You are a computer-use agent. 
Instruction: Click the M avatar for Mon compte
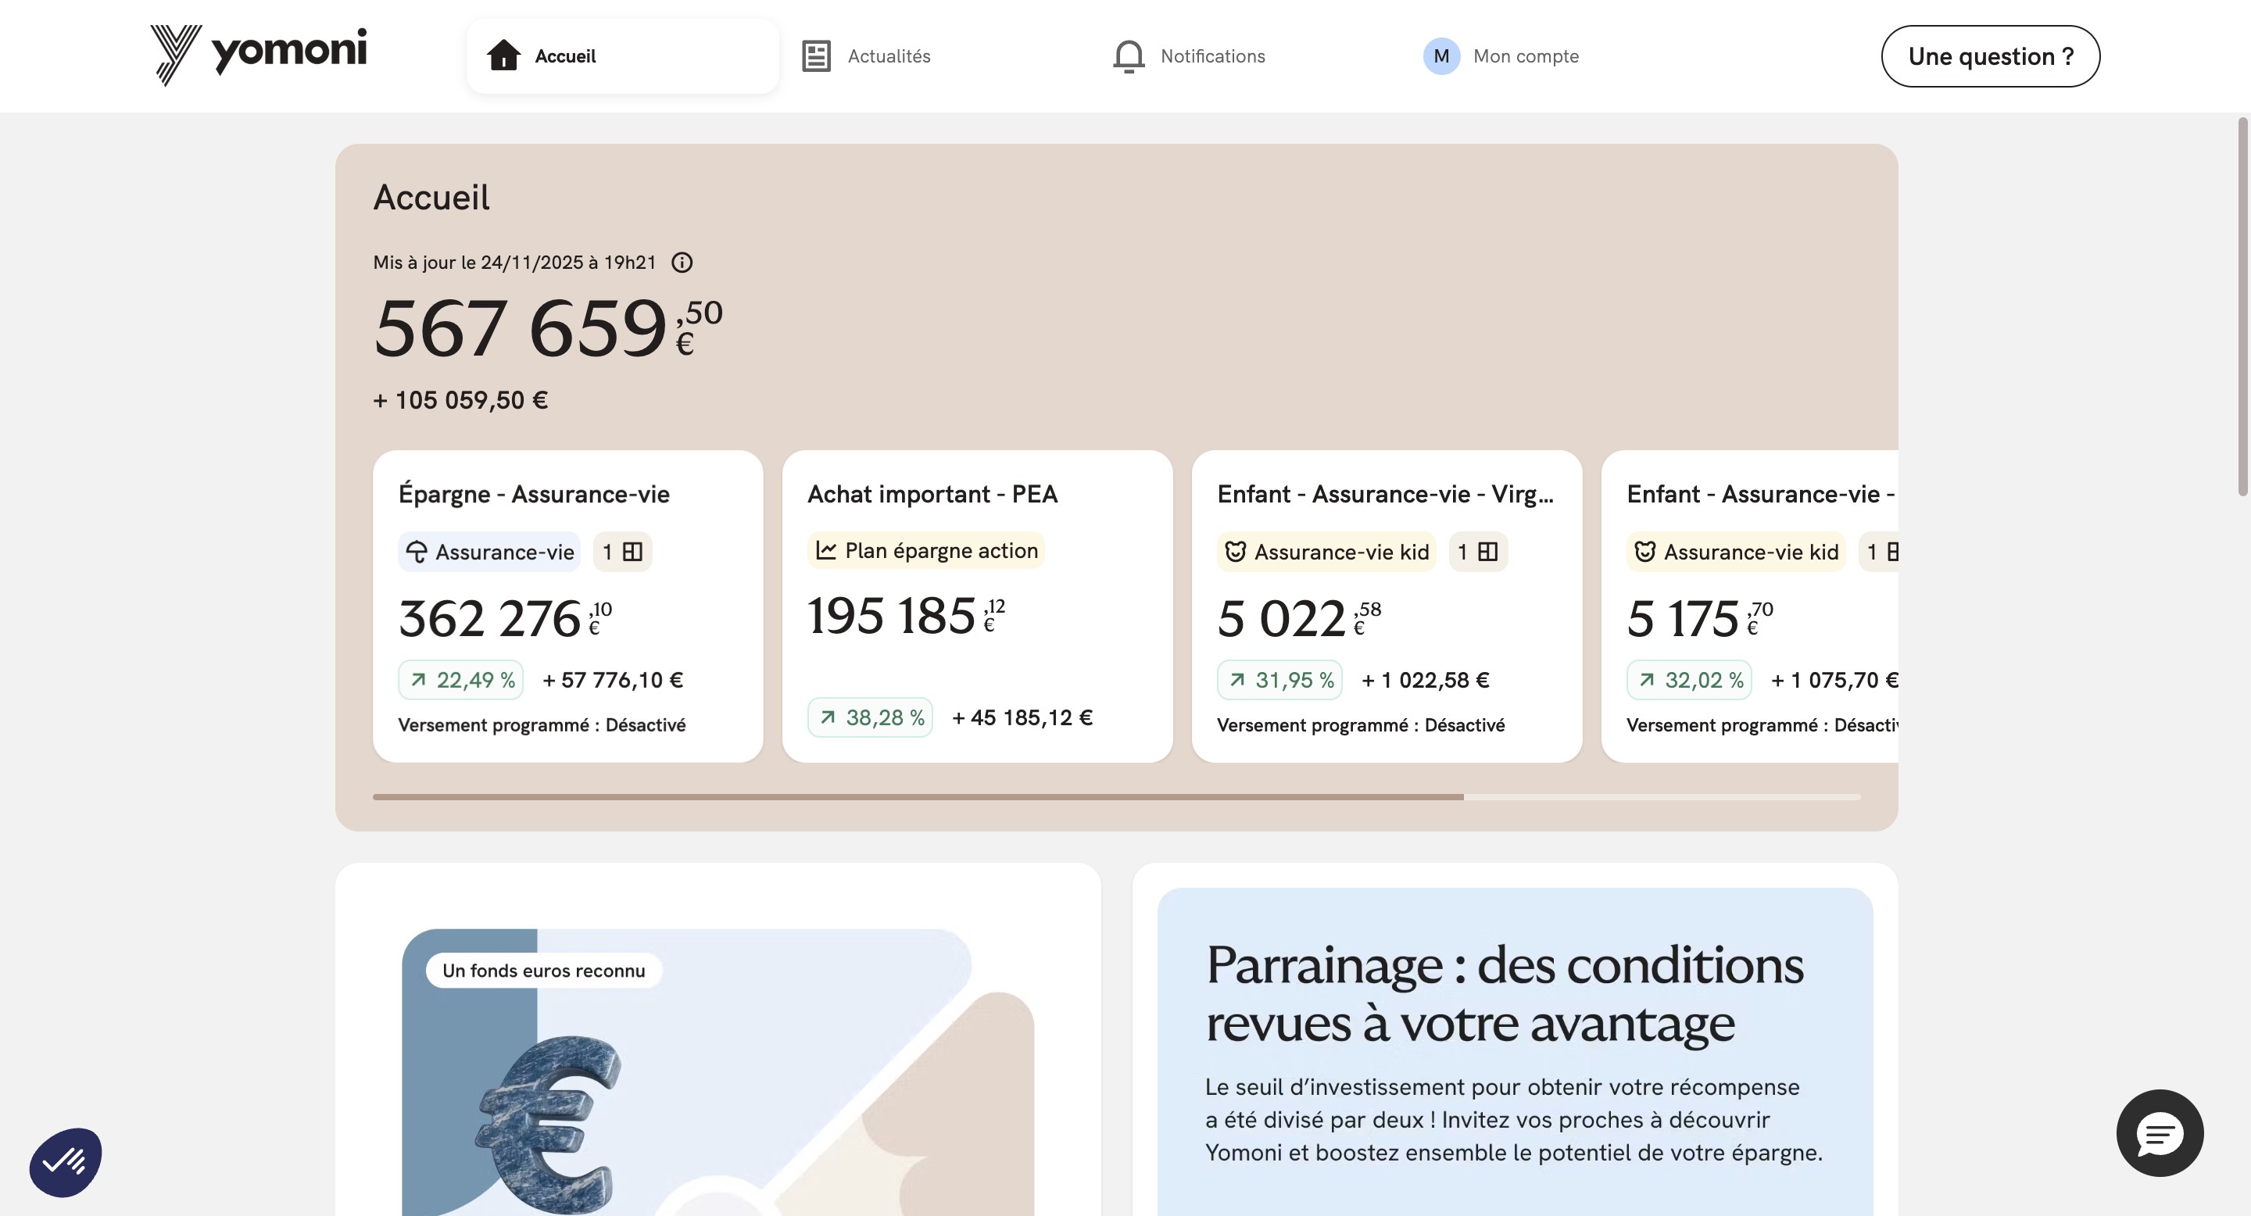1441,56
